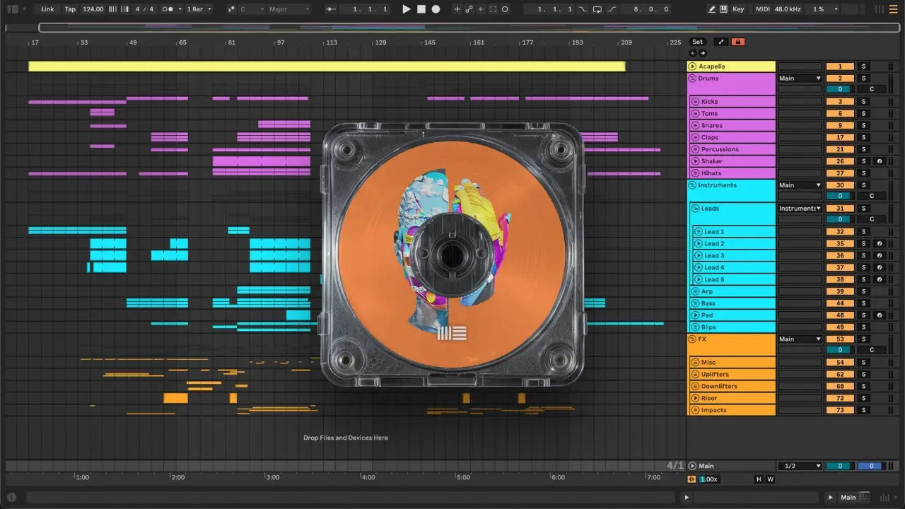Click the Session Record circle button

coord(506,9)
